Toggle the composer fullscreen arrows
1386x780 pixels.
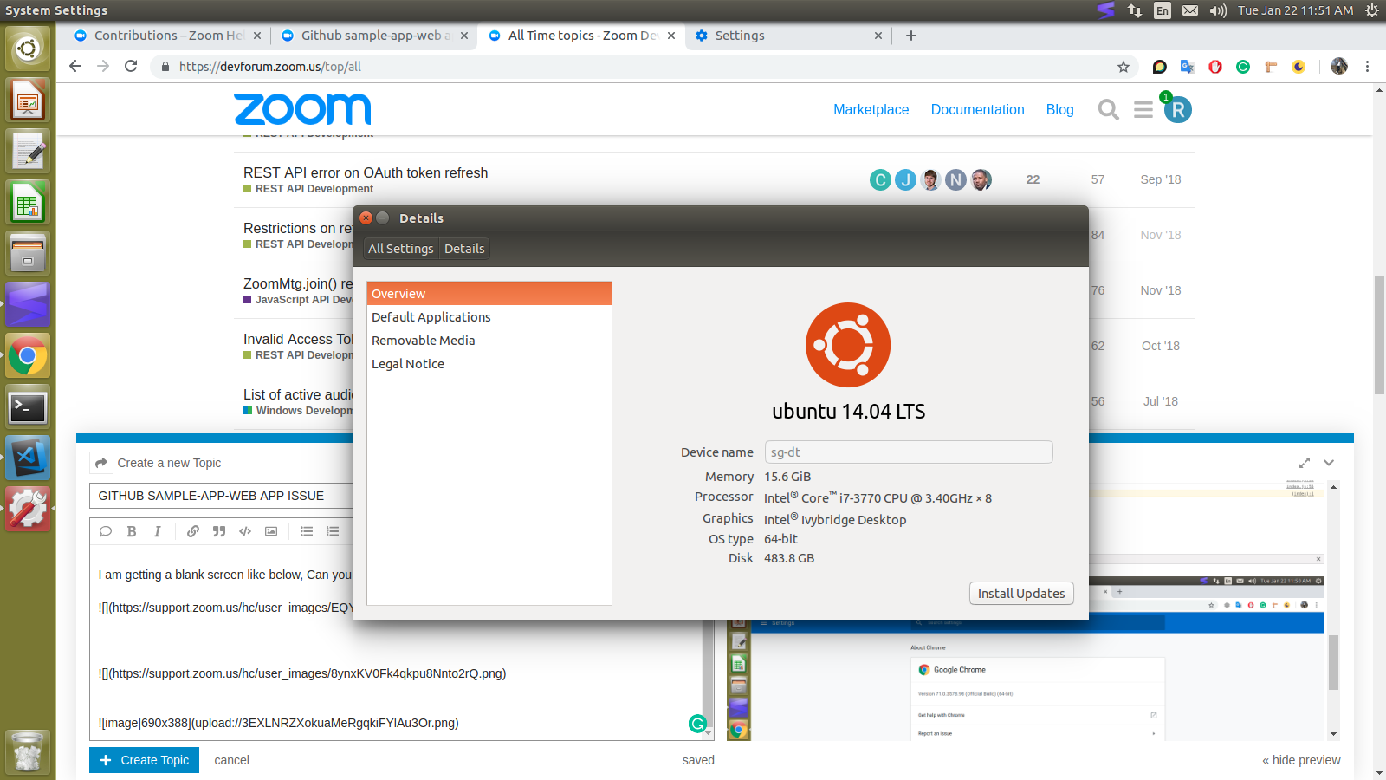pos(1305,463)
